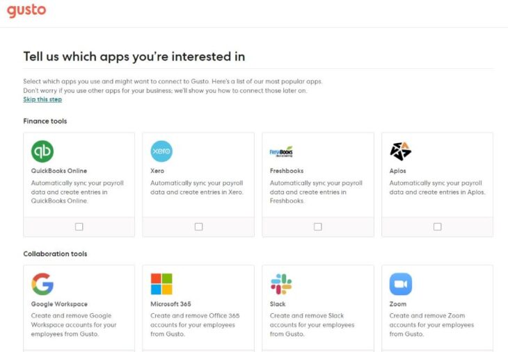Screen dimensions: 508x352
Task: Select the Aplos checkbox
Action: (437, 226)
